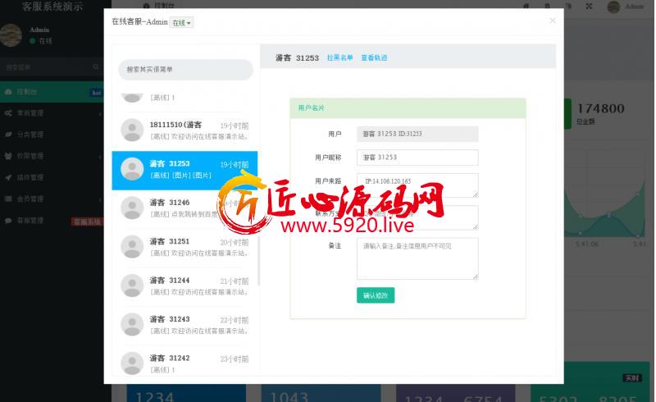Image resolution: width=656 pixels, height=402 pixels.
Task: Open the 游客 31243 conversation
Action: [184, 325]
